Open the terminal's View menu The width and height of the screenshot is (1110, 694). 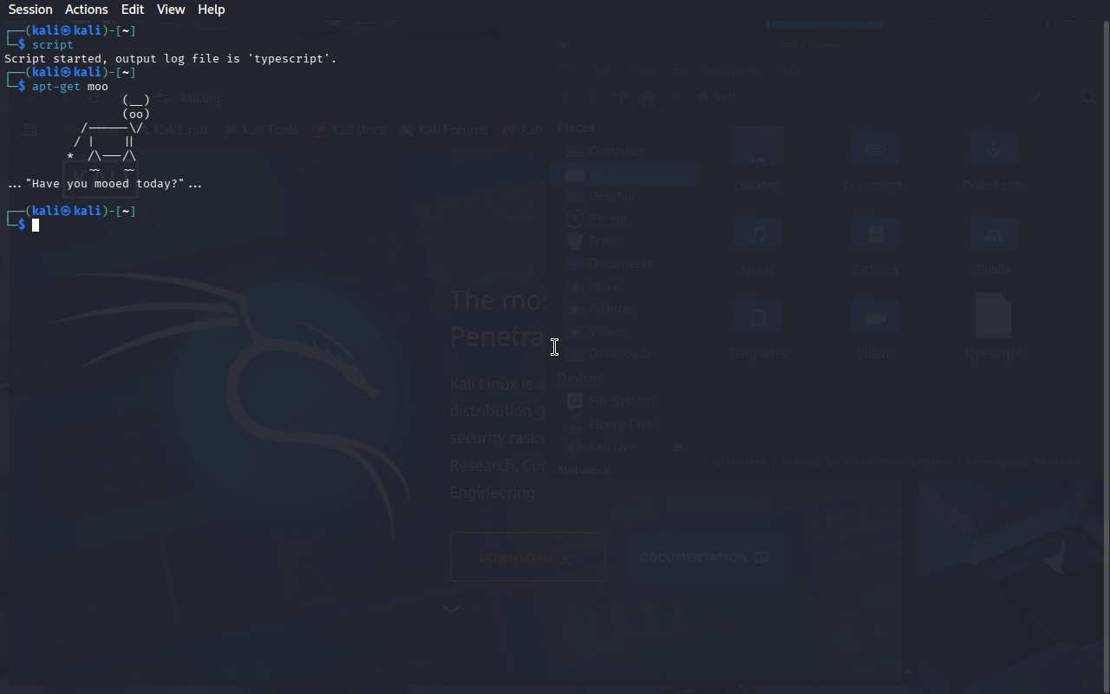pos(171,10)
